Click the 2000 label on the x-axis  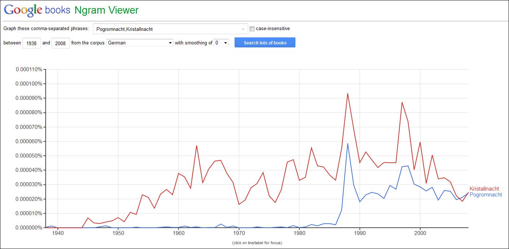point(420,233)
